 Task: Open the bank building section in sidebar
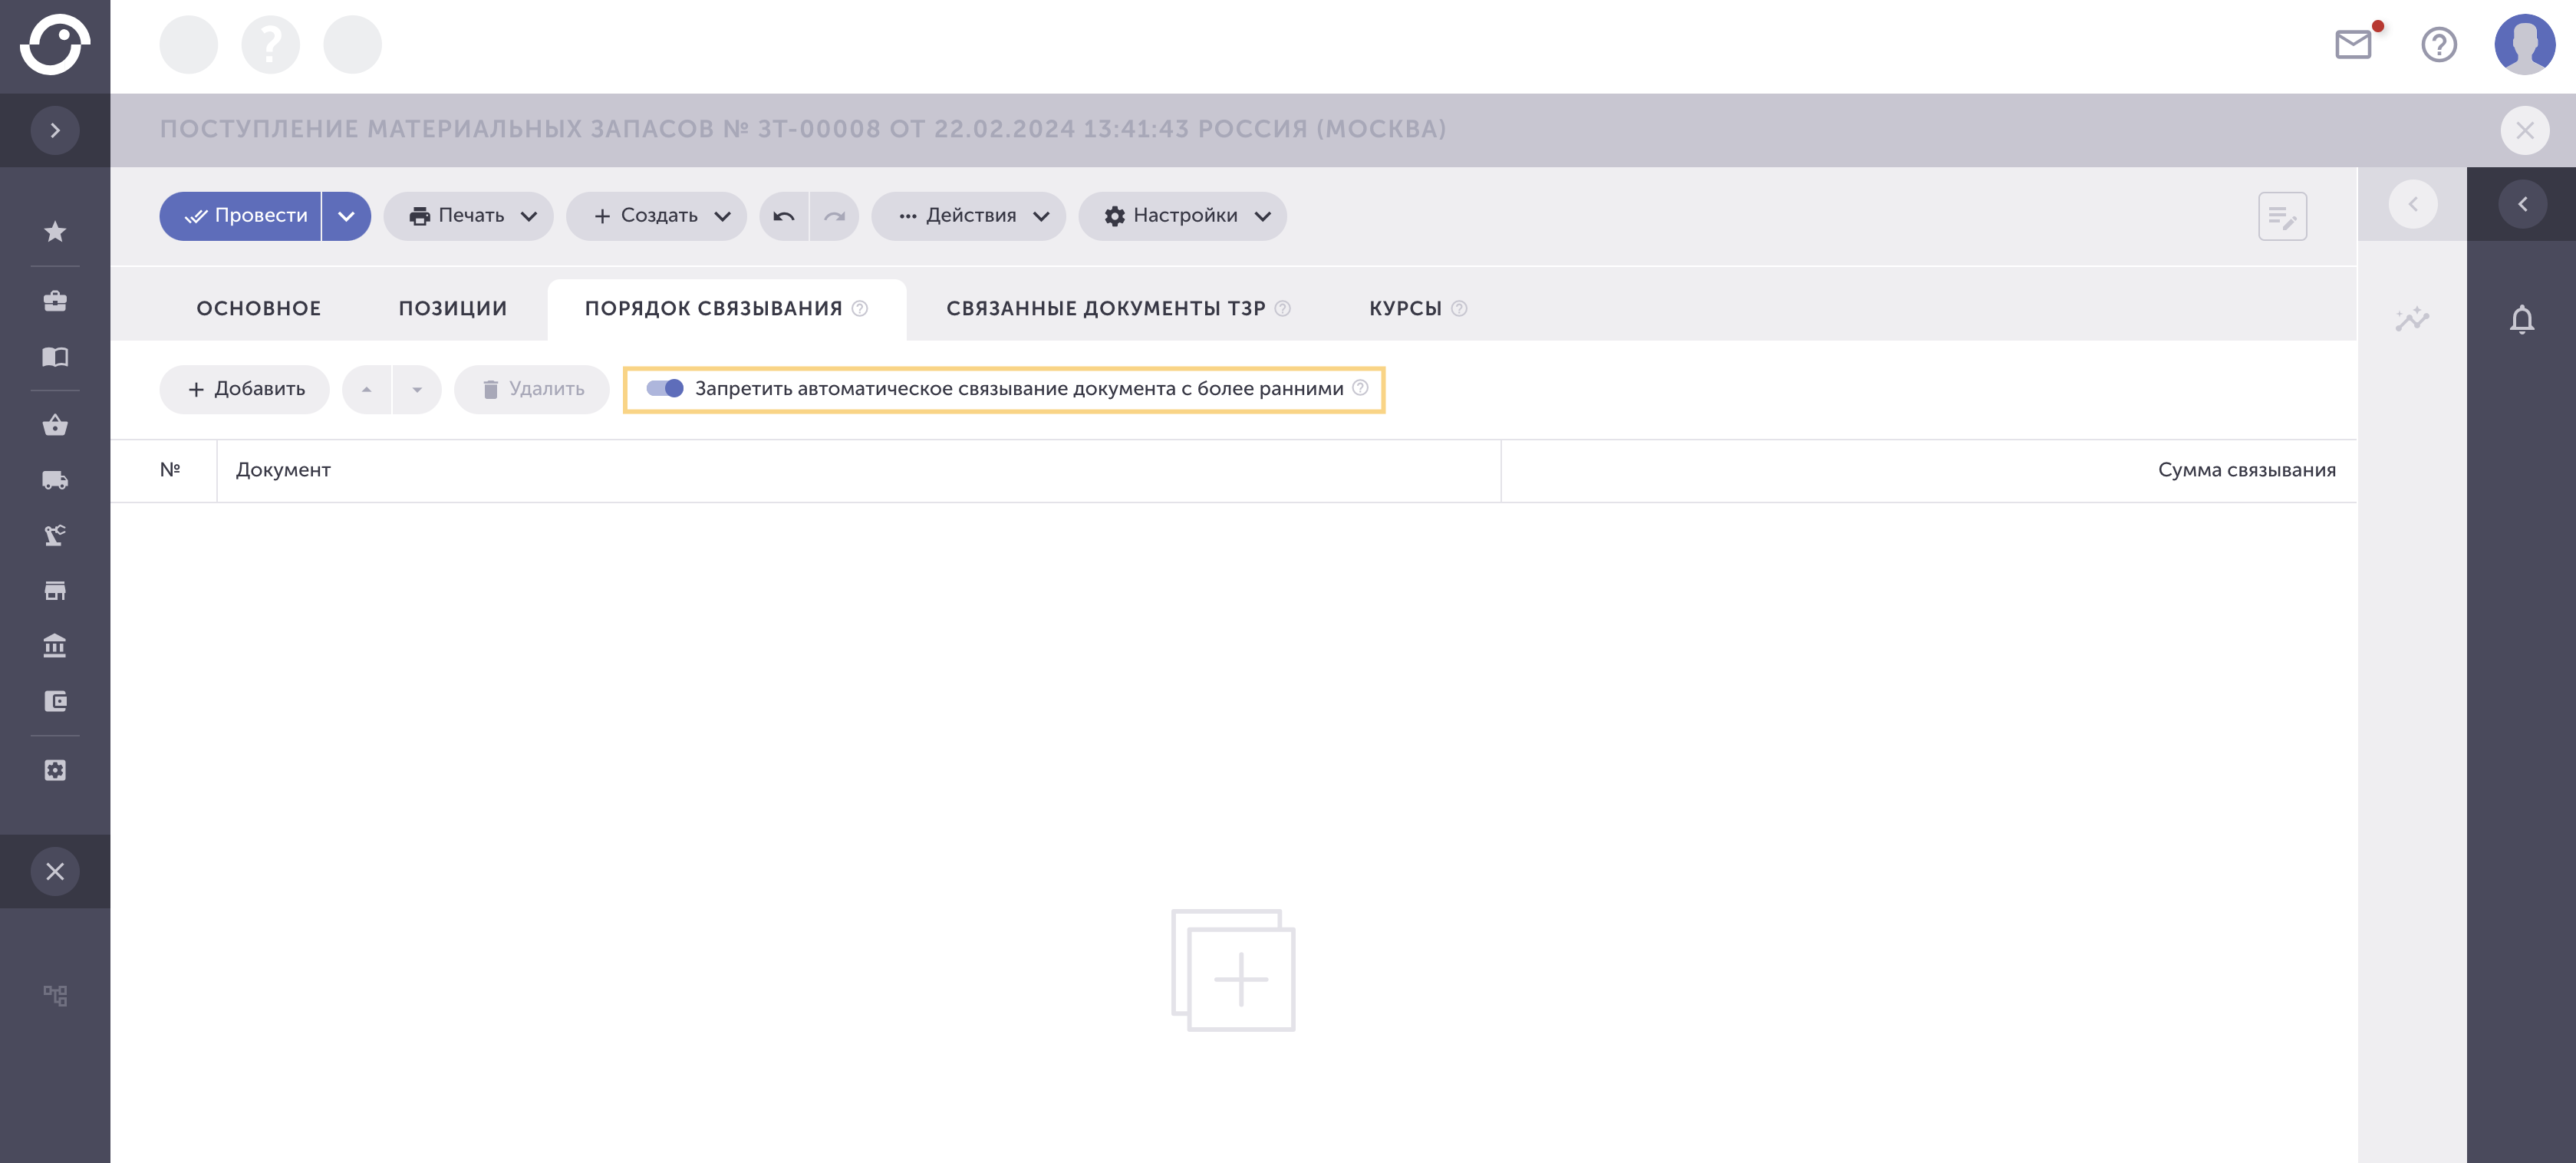pyautogui.click(x=55, y=645)
